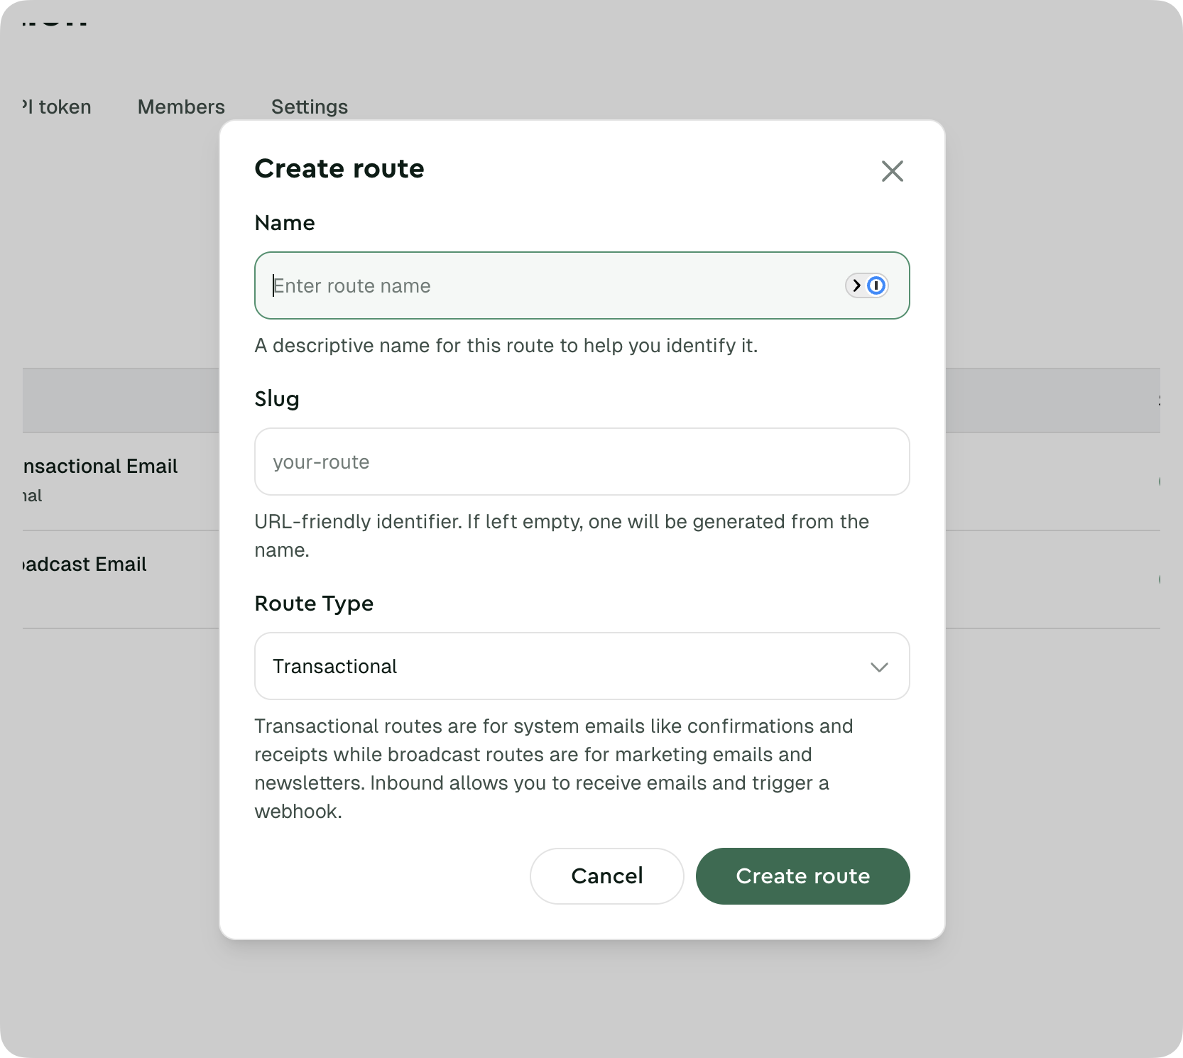Switch to the Members tab

point(180,107)
